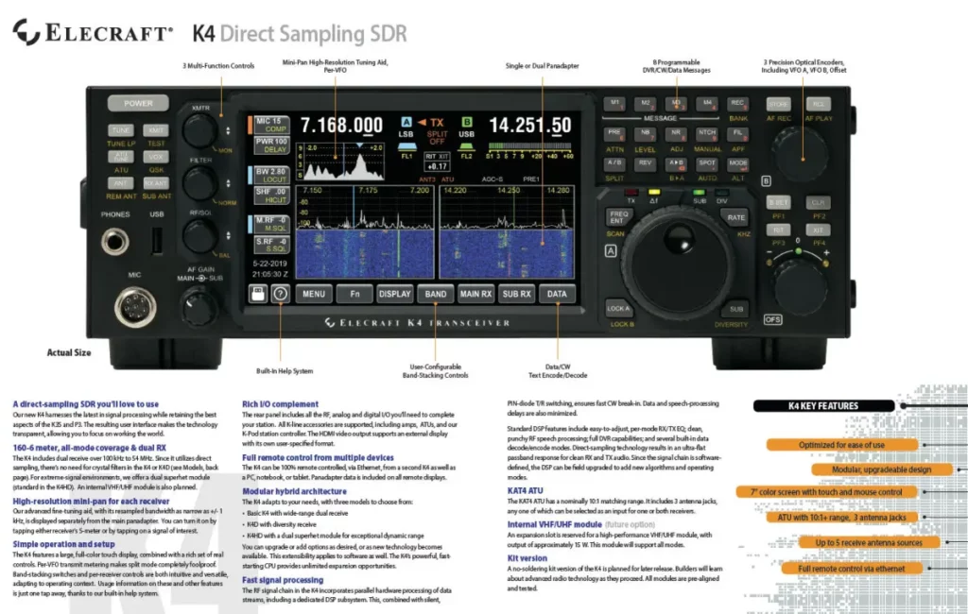Tap the MAIN RX soft key
Image resolution: width=968 pixels, height=614 pixels.
click(476, 295)
